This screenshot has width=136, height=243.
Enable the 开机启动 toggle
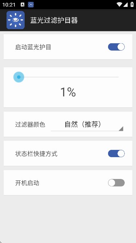[x=116, y=183]
